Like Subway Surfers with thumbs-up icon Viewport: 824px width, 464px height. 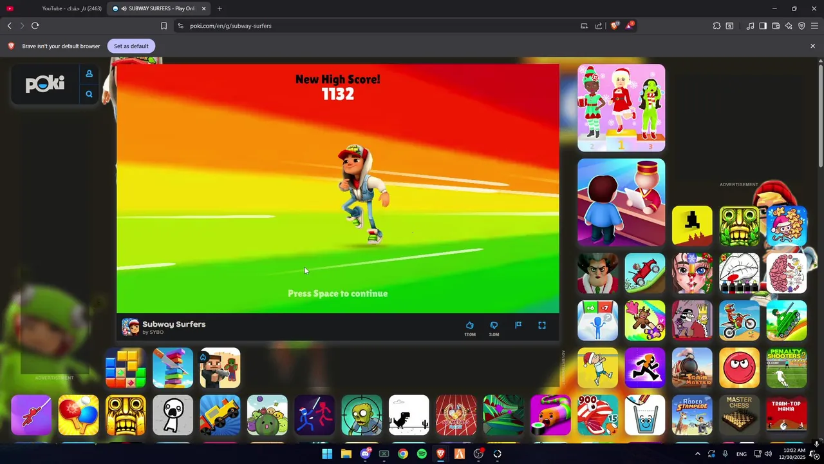(x=469, y=325)
